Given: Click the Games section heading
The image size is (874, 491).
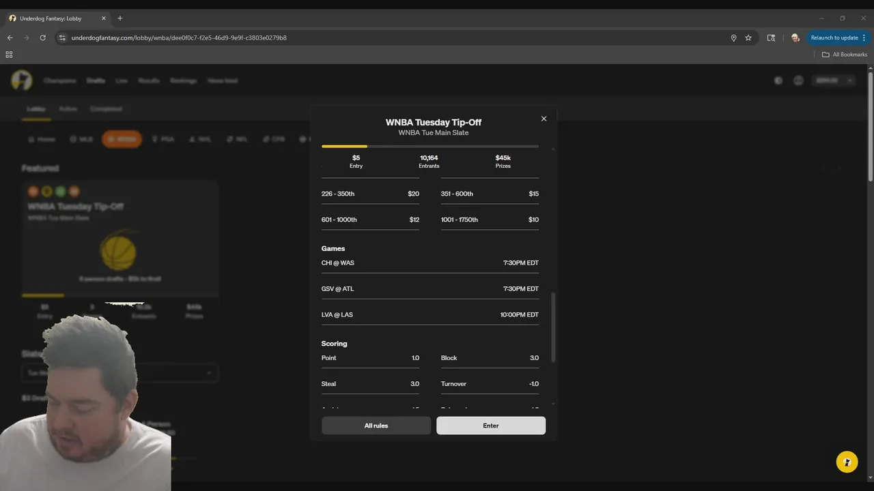Looking at the screenshot, I should pos(333,248).
